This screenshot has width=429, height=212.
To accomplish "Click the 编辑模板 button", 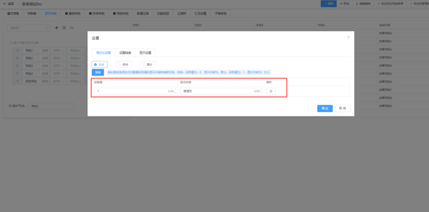I will click(363, 4).
